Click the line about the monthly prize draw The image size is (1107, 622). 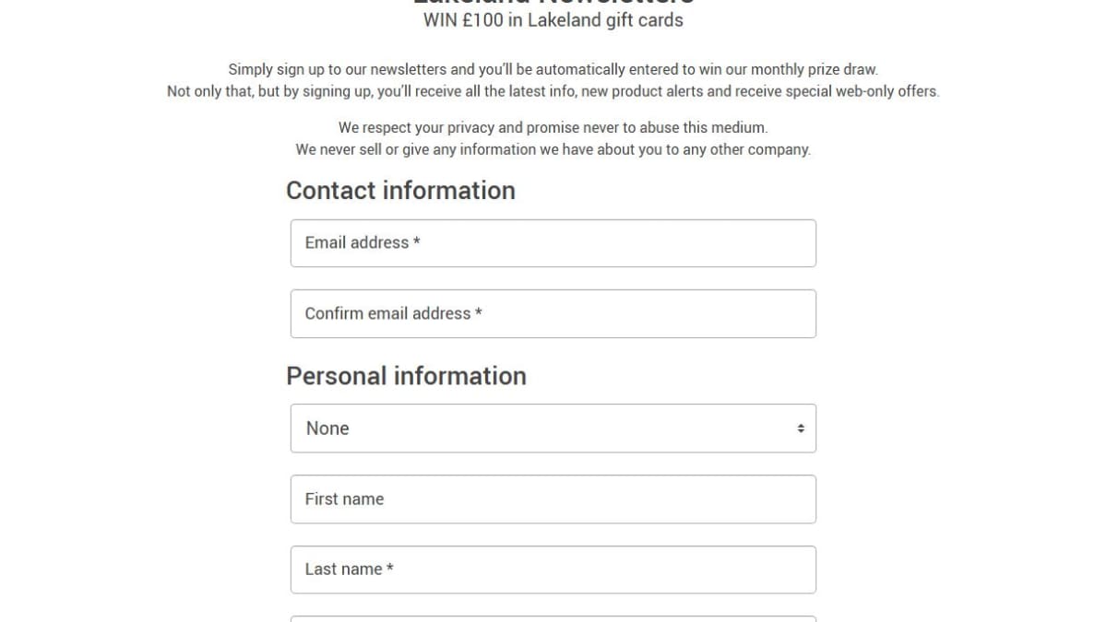(x=553, y=69)
